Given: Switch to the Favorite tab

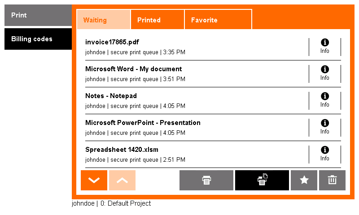Looking at the screenshot, I should [x=218, y=20].
